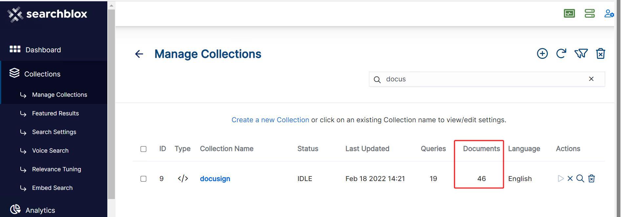
Task: Open Featured Results page
Action: [55, 113]
